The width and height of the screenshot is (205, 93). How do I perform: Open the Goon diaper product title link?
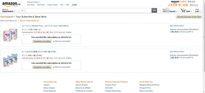[x=39, y=52]
